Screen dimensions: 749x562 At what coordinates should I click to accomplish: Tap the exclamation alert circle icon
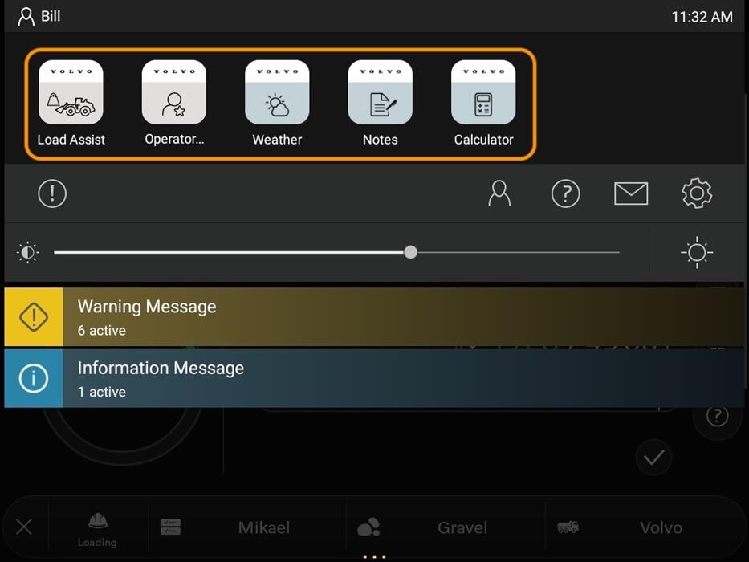(52, 193)
